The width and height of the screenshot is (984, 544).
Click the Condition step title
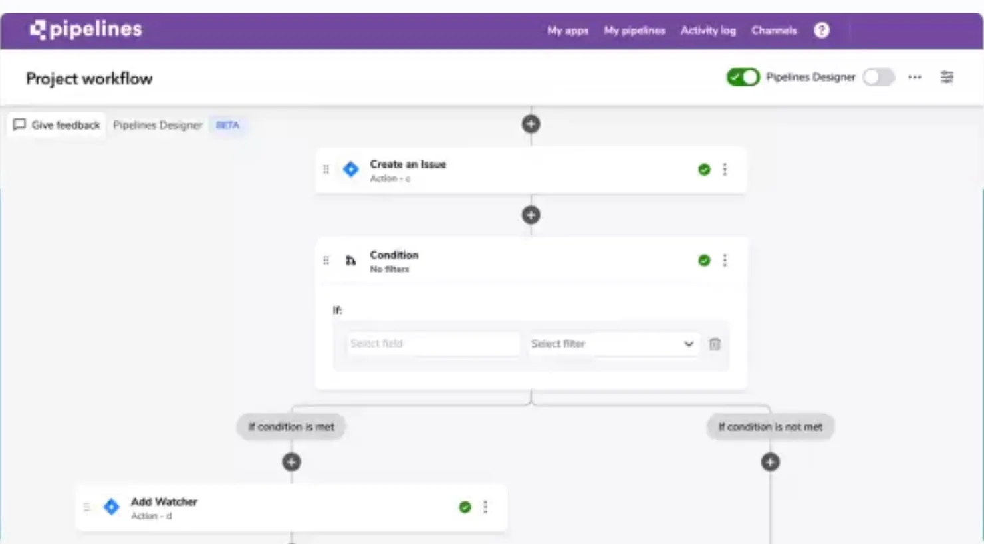point(394,255)
